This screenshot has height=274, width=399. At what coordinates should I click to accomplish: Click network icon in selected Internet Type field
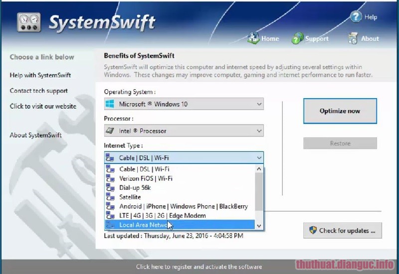(110, 157)
